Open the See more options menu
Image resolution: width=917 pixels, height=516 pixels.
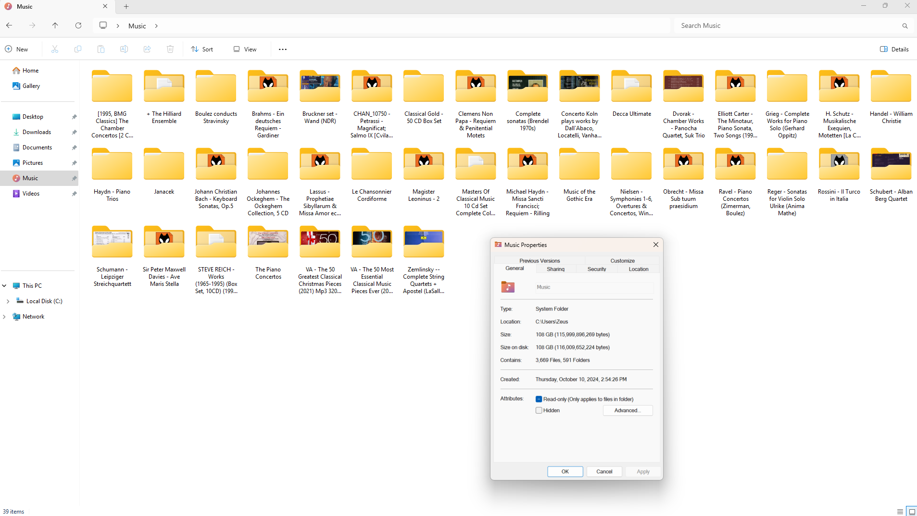[283, 49]
